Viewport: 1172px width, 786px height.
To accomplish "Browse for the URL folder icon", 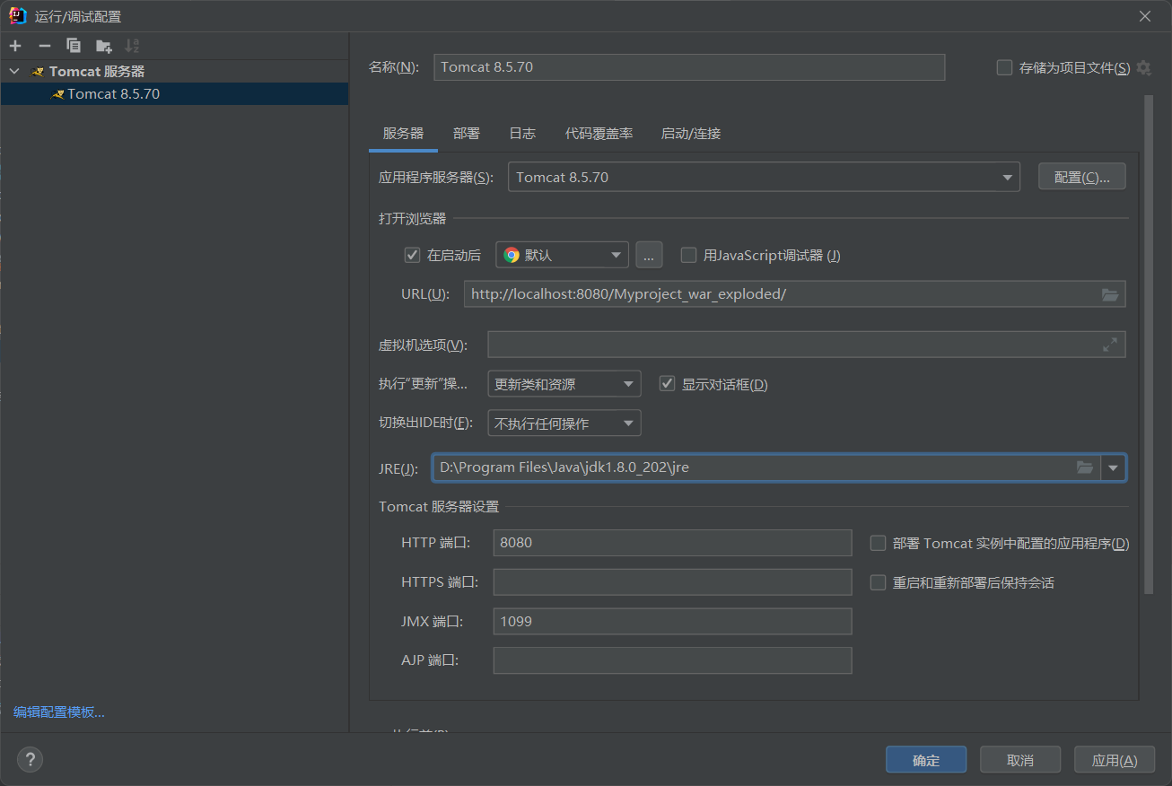I will 1110,294.
